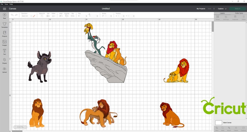Click the Rotate stepper arrows
The height and width of the screenshot is (132, 247).
pyautogui.click(x=111, y=16)
